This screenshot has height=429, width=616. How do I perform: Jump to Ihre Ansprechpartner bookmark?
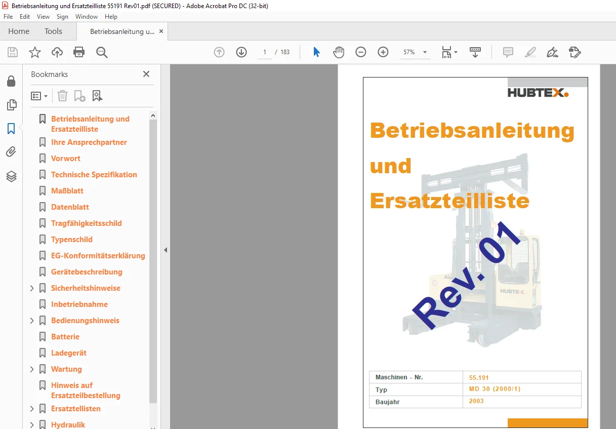pos(89,142)
